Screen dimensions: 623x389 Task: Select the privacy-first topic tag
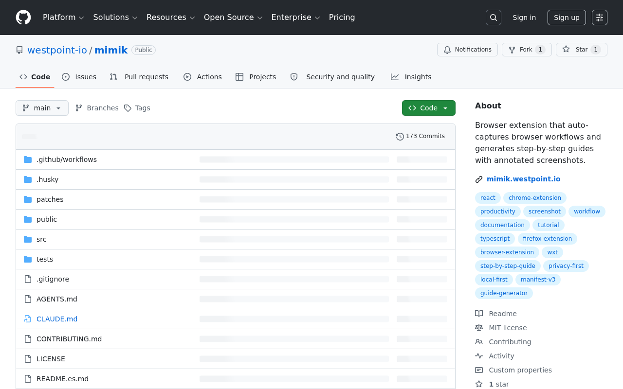click(566, 266)
